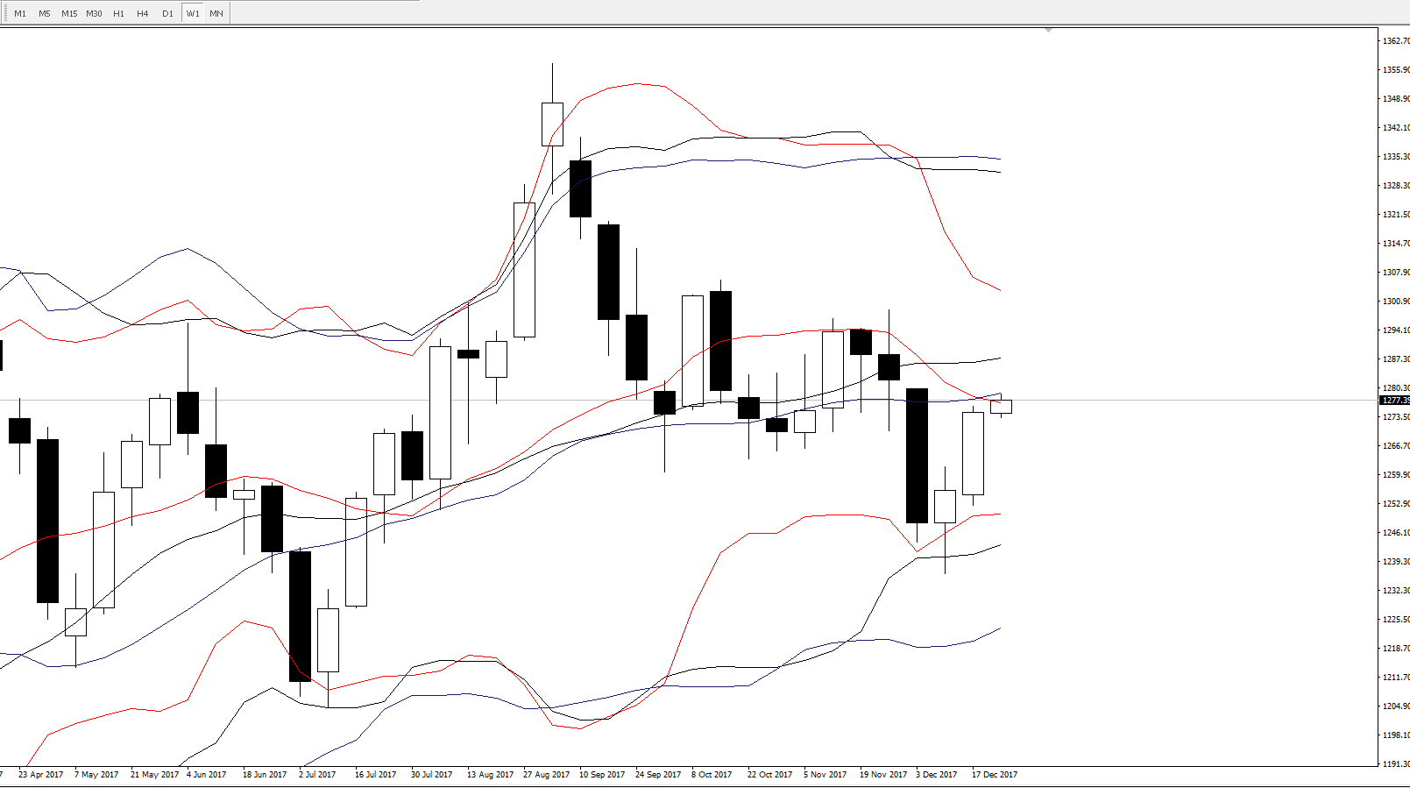Click the 1191.30 price axis label
This screenshot has height=788, width=1410.
coord(1395,764)
